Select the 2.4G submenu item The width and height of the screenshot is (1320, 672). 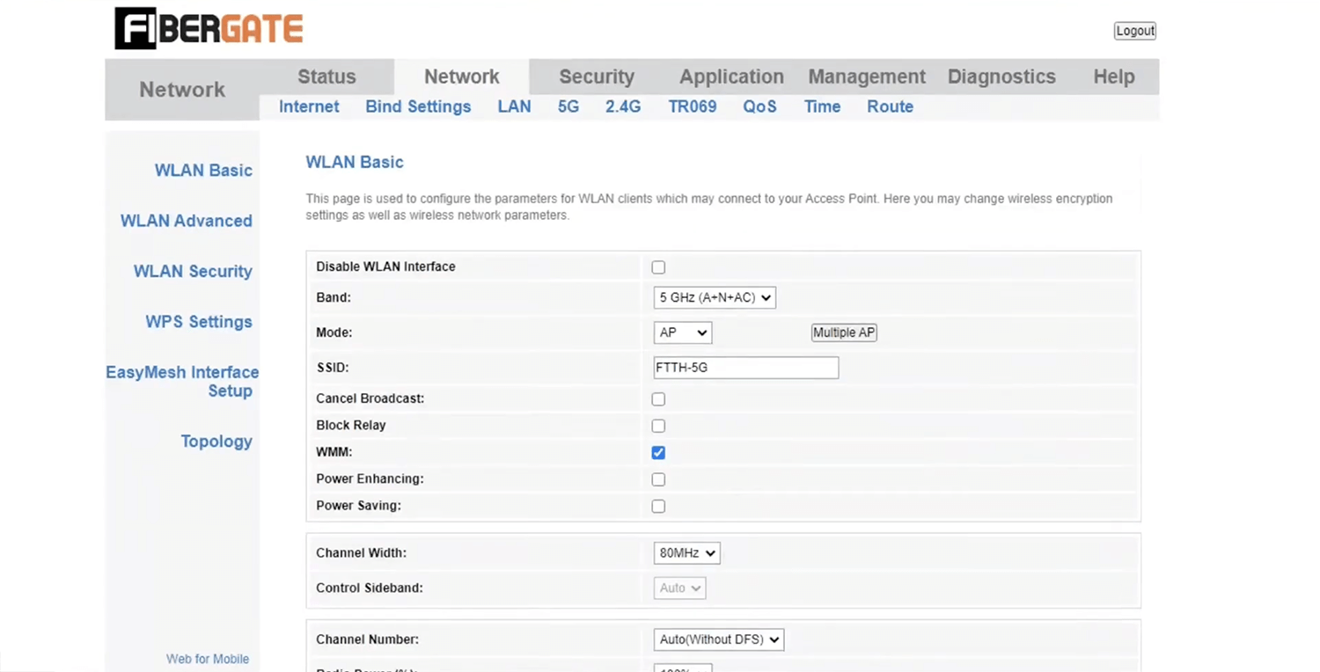pyautogui.click(x=623, y=106)
